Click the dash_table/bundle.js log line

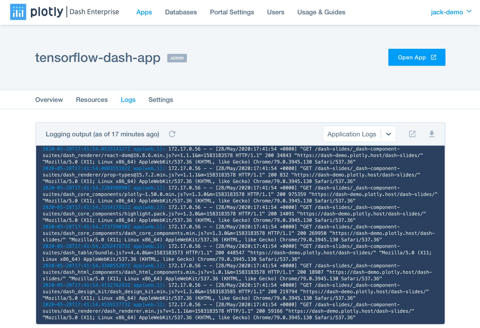click(x=237, y=253)
